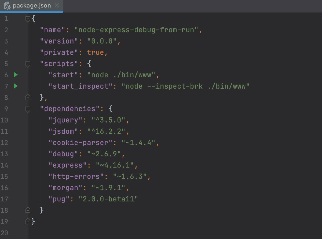Click the gutter icon next to scripts
This screenshot has height=239, width=322.
pyautogui.click(x=28, y=64)
